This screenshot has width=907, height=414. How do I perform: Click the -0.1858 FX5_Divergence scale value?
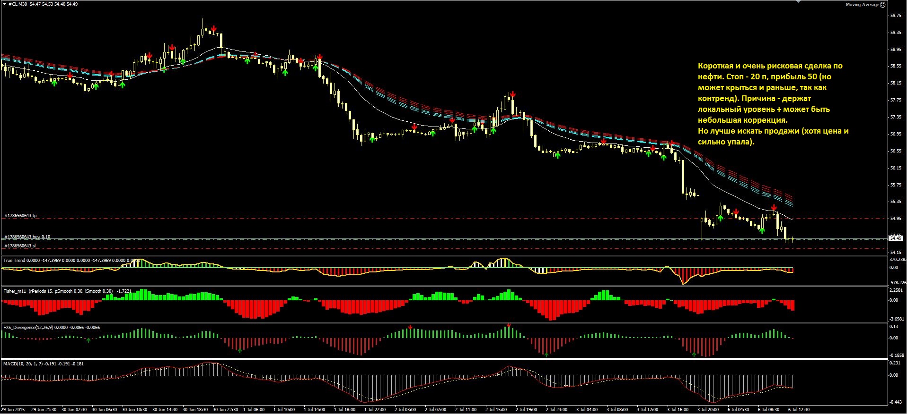pos(897,355)
